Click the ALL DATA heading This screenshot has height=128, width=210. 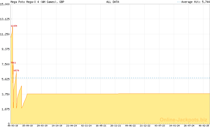[x=113, y=2]
